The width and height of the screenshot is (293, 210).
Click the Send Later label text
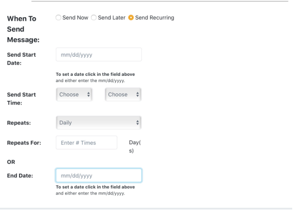pyautogui.click(x=111, y=17)
